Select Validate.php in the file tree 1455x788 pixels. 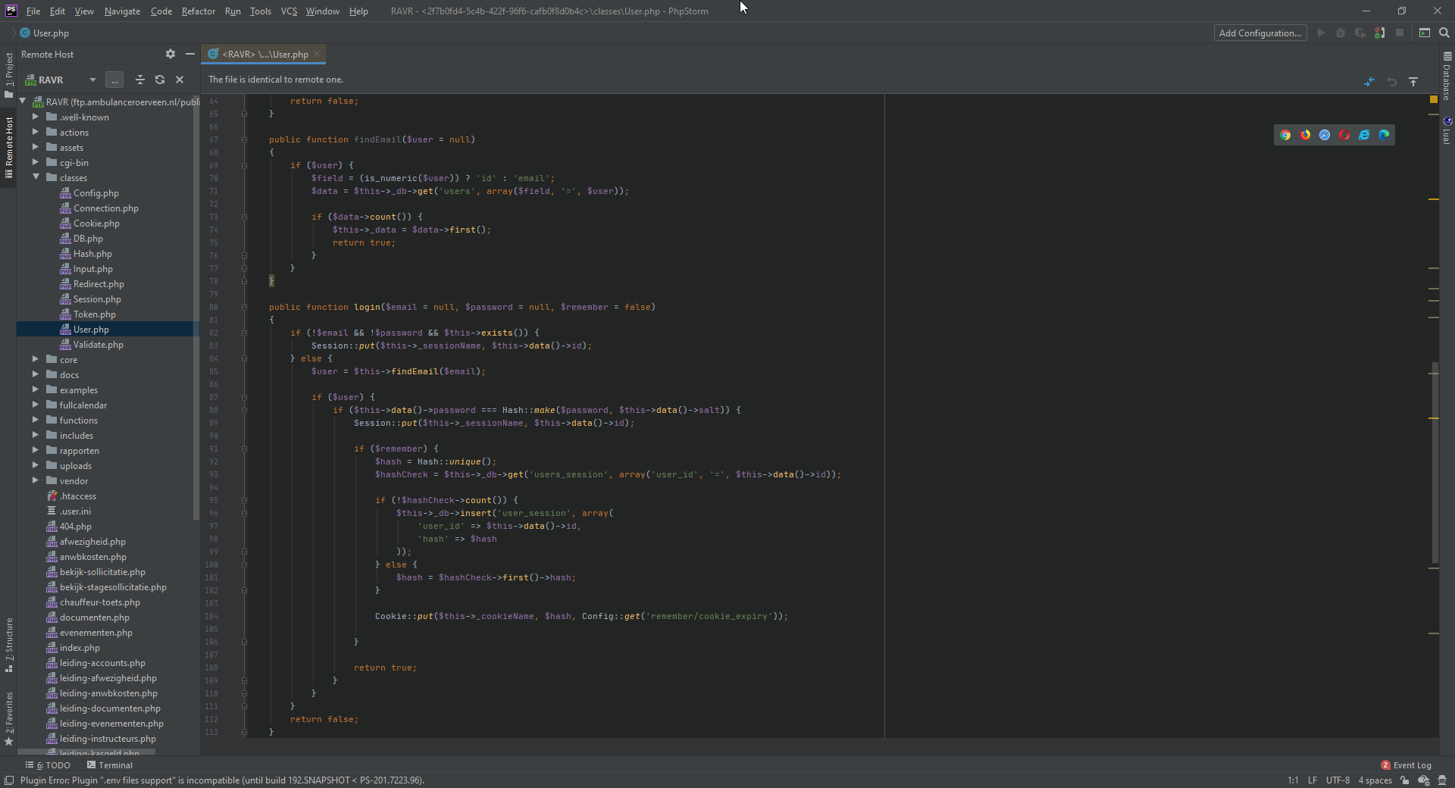(x=98, y=345)
